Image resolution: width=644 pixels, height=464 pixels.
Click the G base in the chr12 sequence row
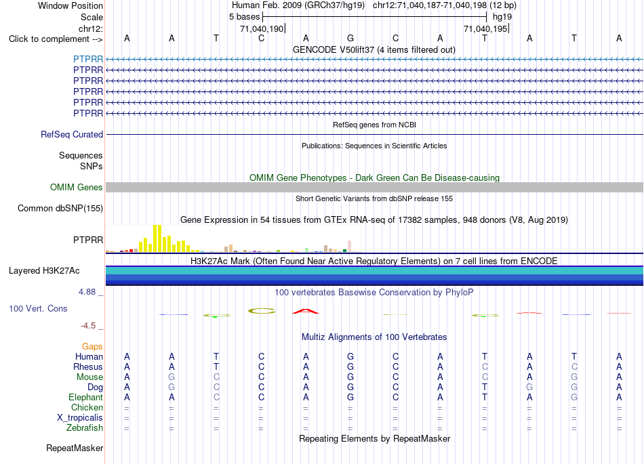pyautogui.click(x=350, y=38)
